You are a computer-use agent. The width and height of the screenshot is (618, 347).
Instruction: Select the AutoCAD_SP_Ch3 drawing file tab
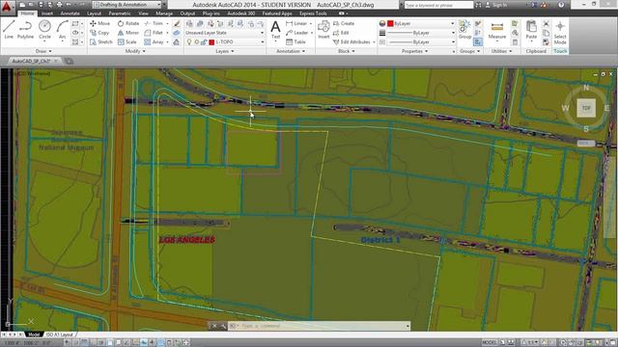(33, 61)
